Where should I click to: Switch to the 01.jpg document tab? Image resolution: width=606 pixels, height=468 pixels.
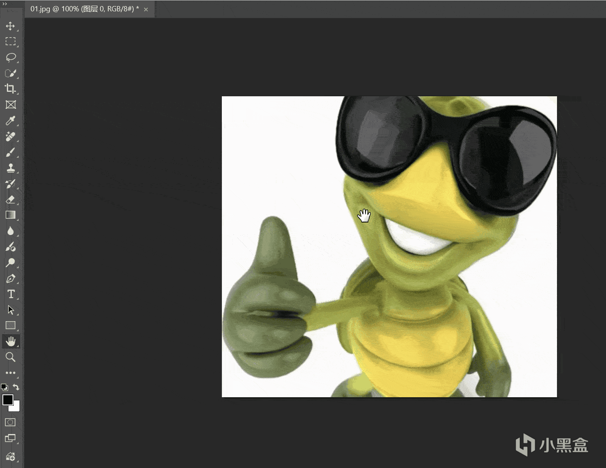point(84,9)
